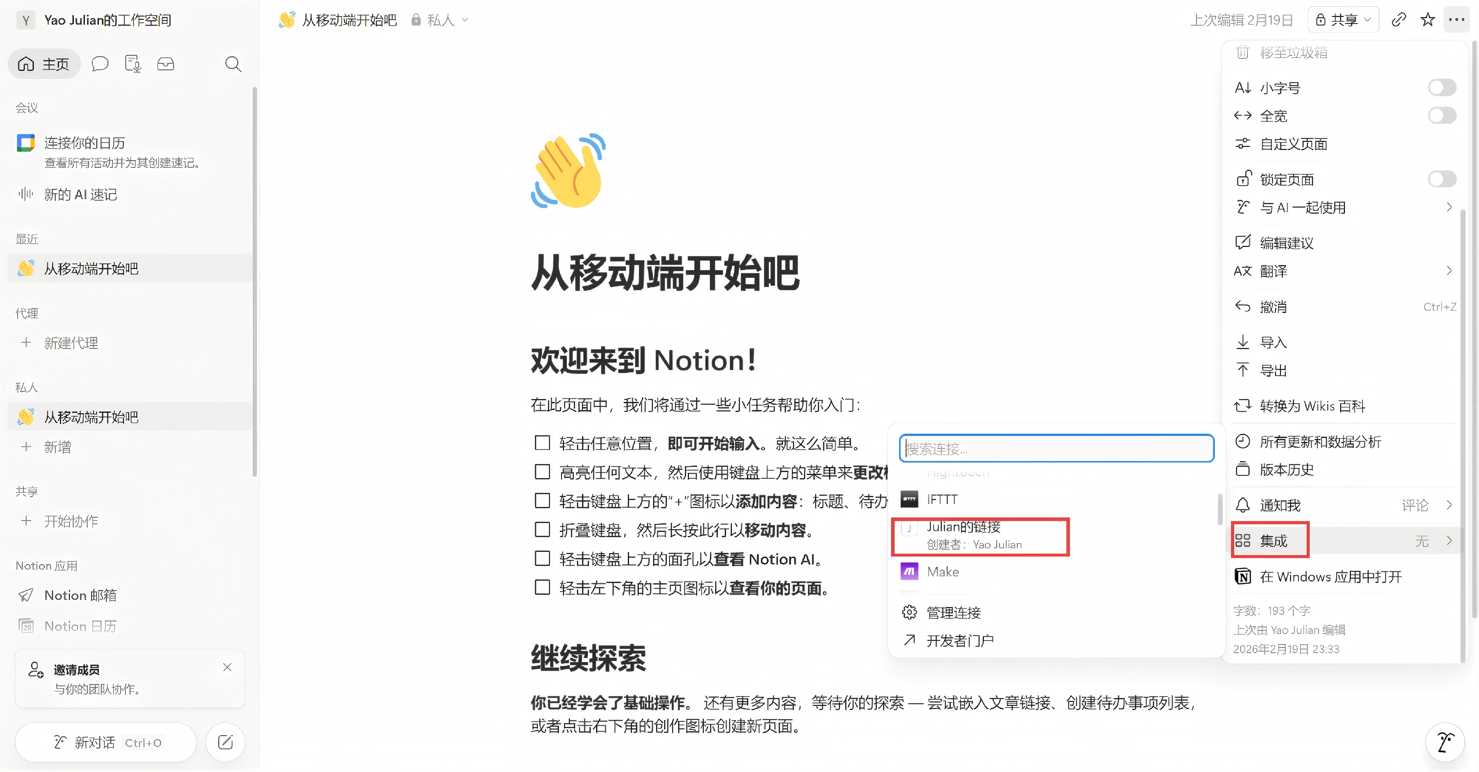Open 私人 privacy dropdown in breadcrumb
The image size is (1479, 772).
tap(440, 20)
